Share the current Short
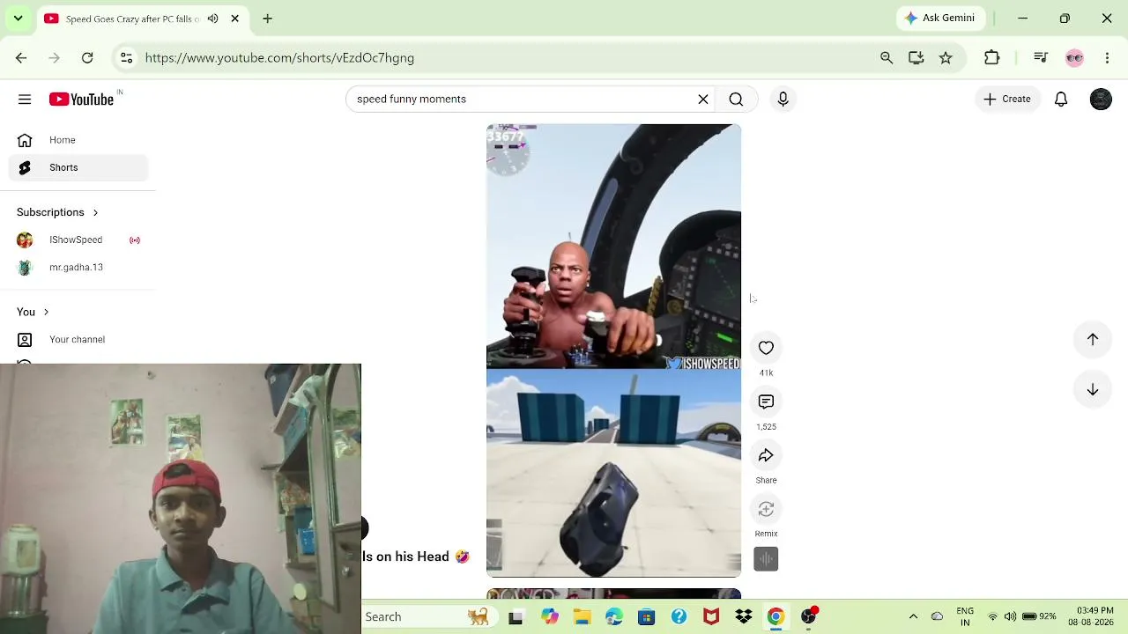1128x634 pixels. (766, 456)
